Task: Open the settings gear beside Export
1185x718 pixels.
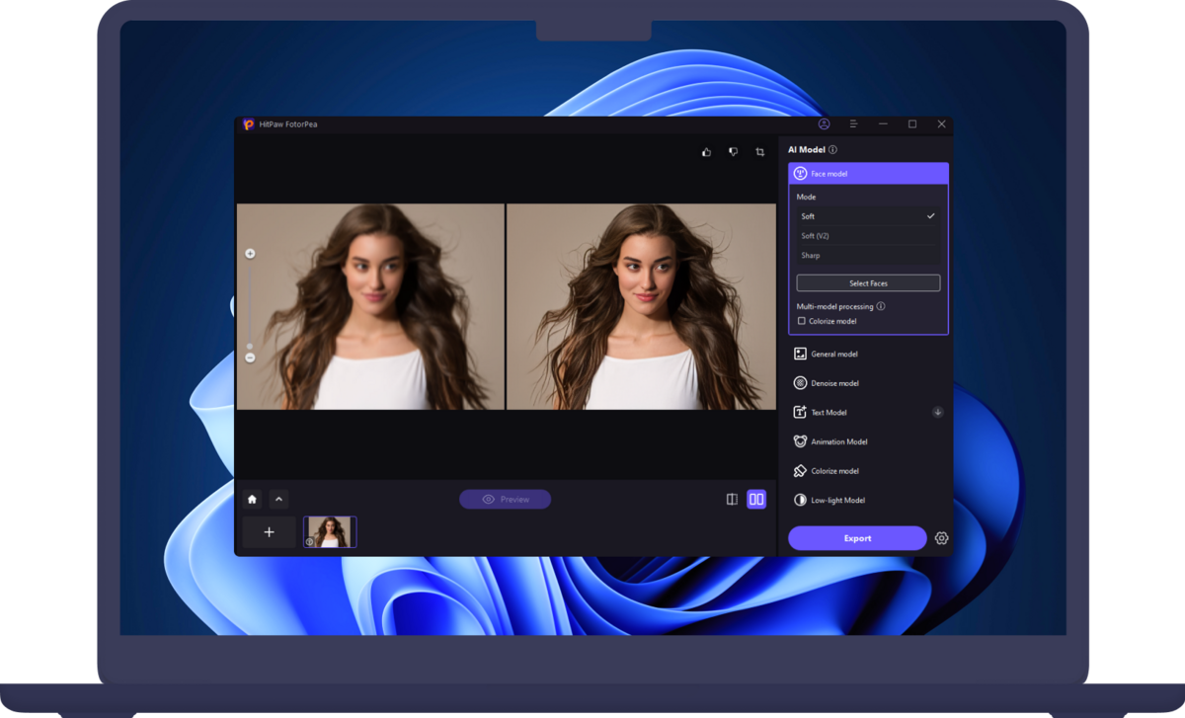Action: pyautogui.click(x=941, y=538)
